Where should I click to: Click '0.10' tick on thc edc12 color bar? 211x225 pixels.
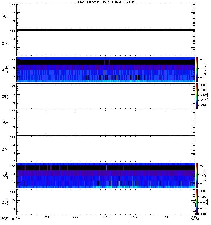(x=201, y=175)
